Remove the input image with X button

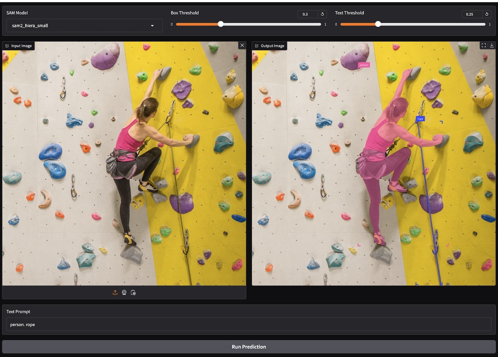[242, 45]
